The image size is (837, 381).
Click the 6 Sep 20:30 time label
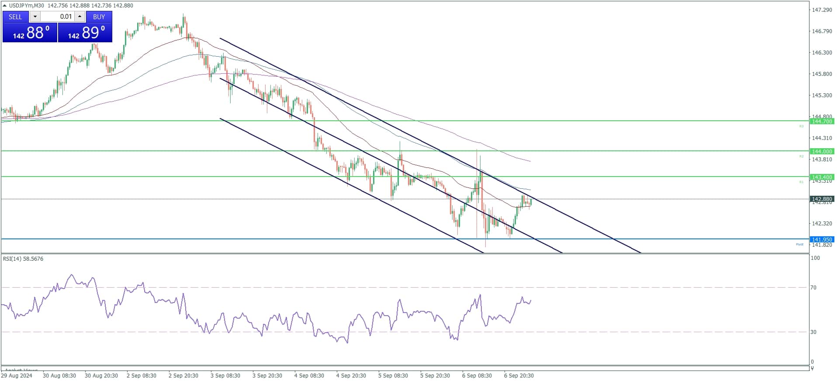click(x=519, y=375)
